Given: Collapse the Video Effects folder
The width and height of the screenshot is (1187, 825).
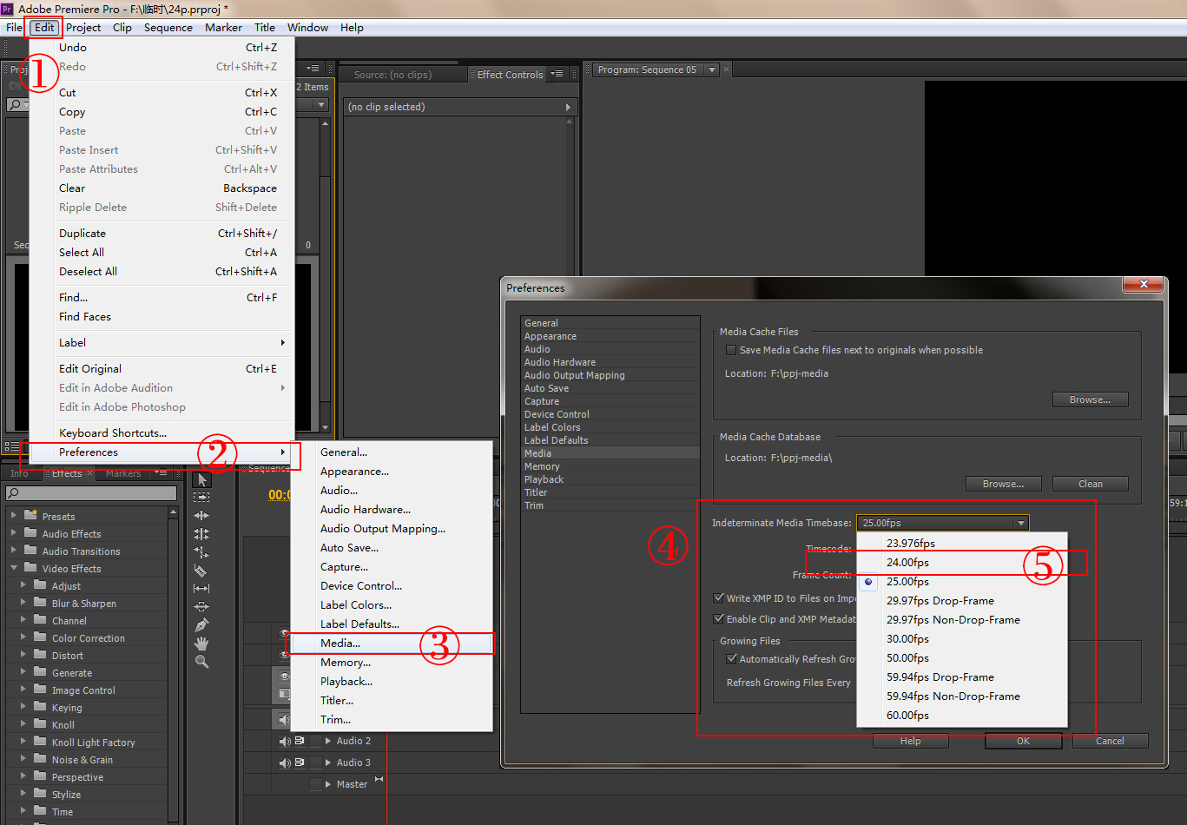Looking at the screenshot, I should coord(14,568).
